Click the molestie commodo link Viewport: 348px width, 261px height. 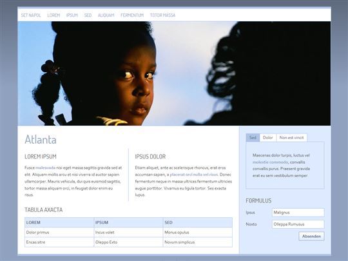(270, 162)
